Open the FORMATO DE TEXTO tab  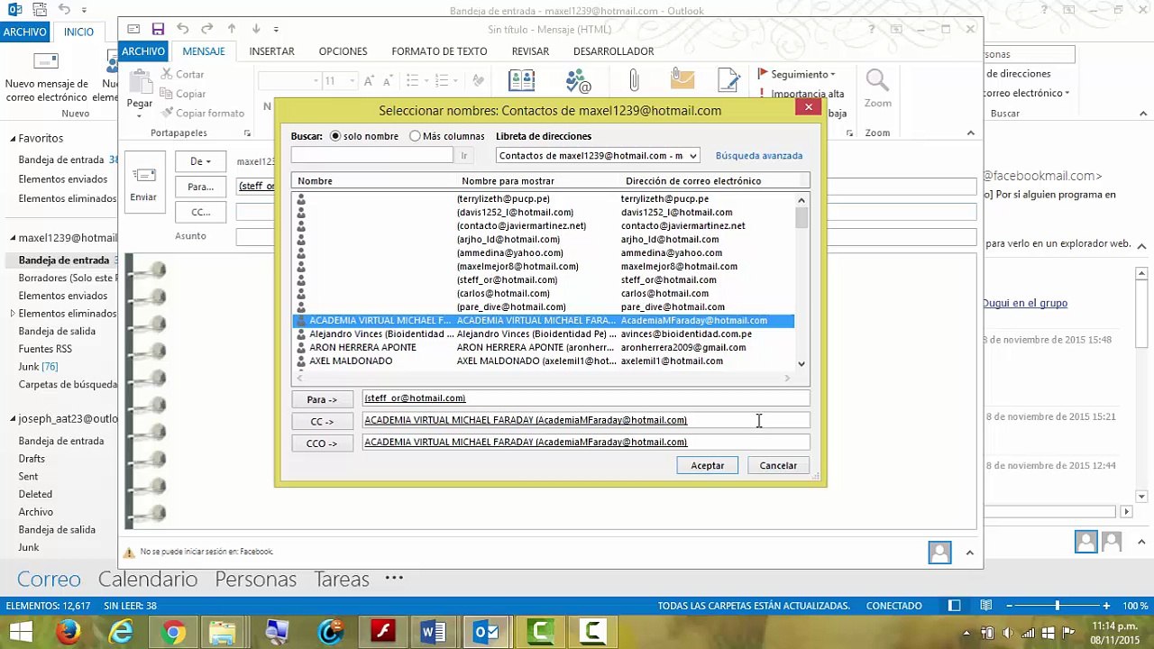tap(439, 51)
